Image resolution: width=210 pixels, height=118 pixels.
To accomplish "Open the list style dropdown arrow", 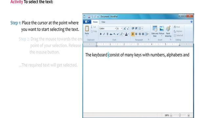I will click(x=142, y=29).
